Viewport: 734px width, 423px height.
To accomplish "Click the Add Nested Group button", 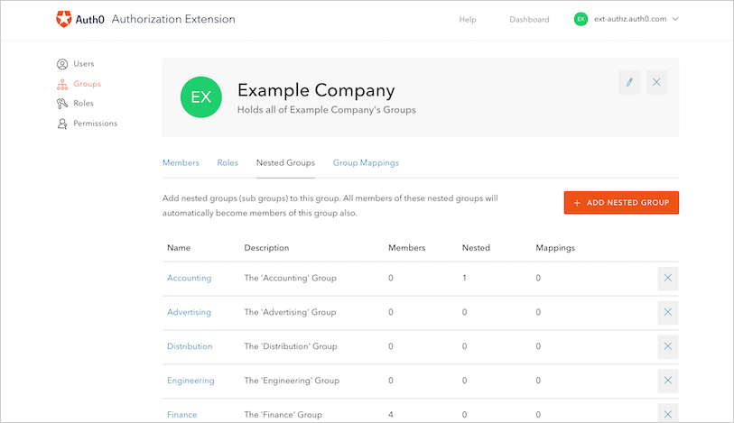I will (x=621, y=203).
